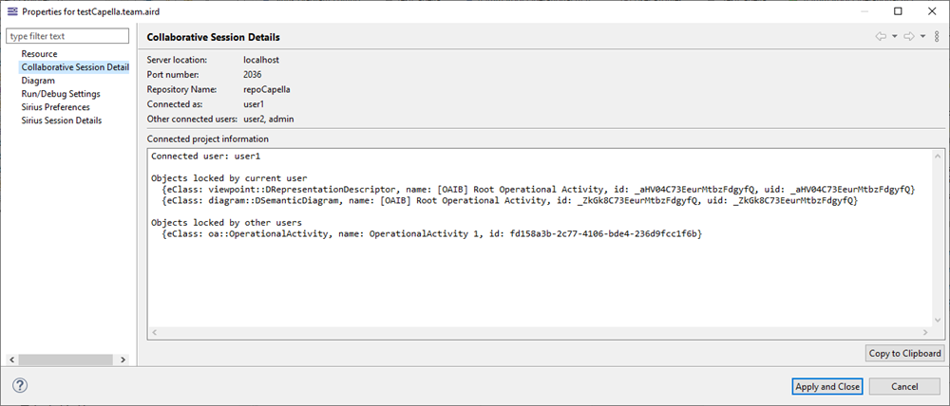Click the Forward navigation arrow

coord(909,37)
